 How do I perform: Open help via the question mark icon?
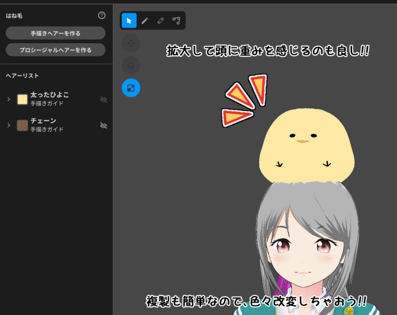[x=102, y=16]
